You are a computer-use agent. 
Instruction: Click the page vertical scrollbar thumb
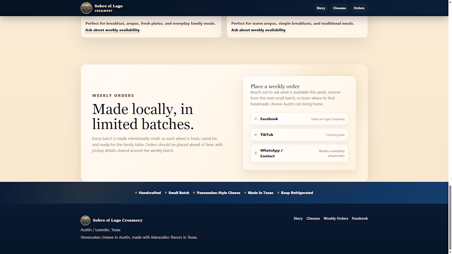coord(450,217)
